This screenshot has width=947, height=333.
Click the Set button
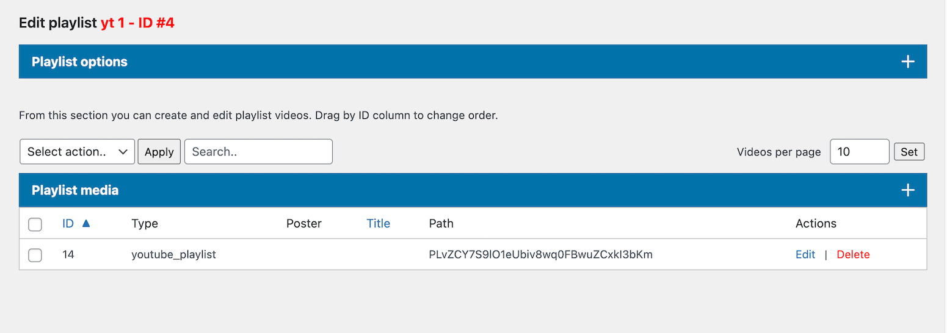[x=909, y=152]
